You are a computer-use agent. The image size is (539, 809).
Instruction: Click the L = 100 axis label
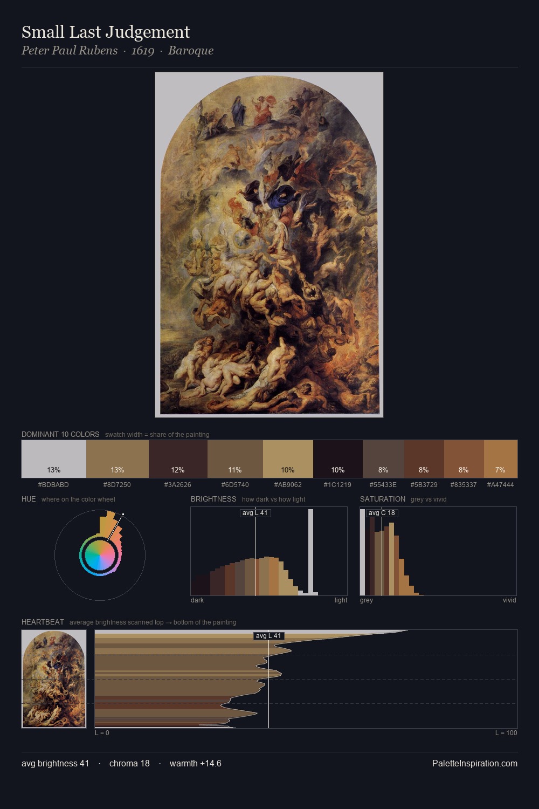point(506,732)
